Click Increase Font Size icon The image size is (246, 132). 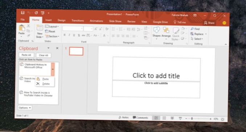[x=96, y=29]
